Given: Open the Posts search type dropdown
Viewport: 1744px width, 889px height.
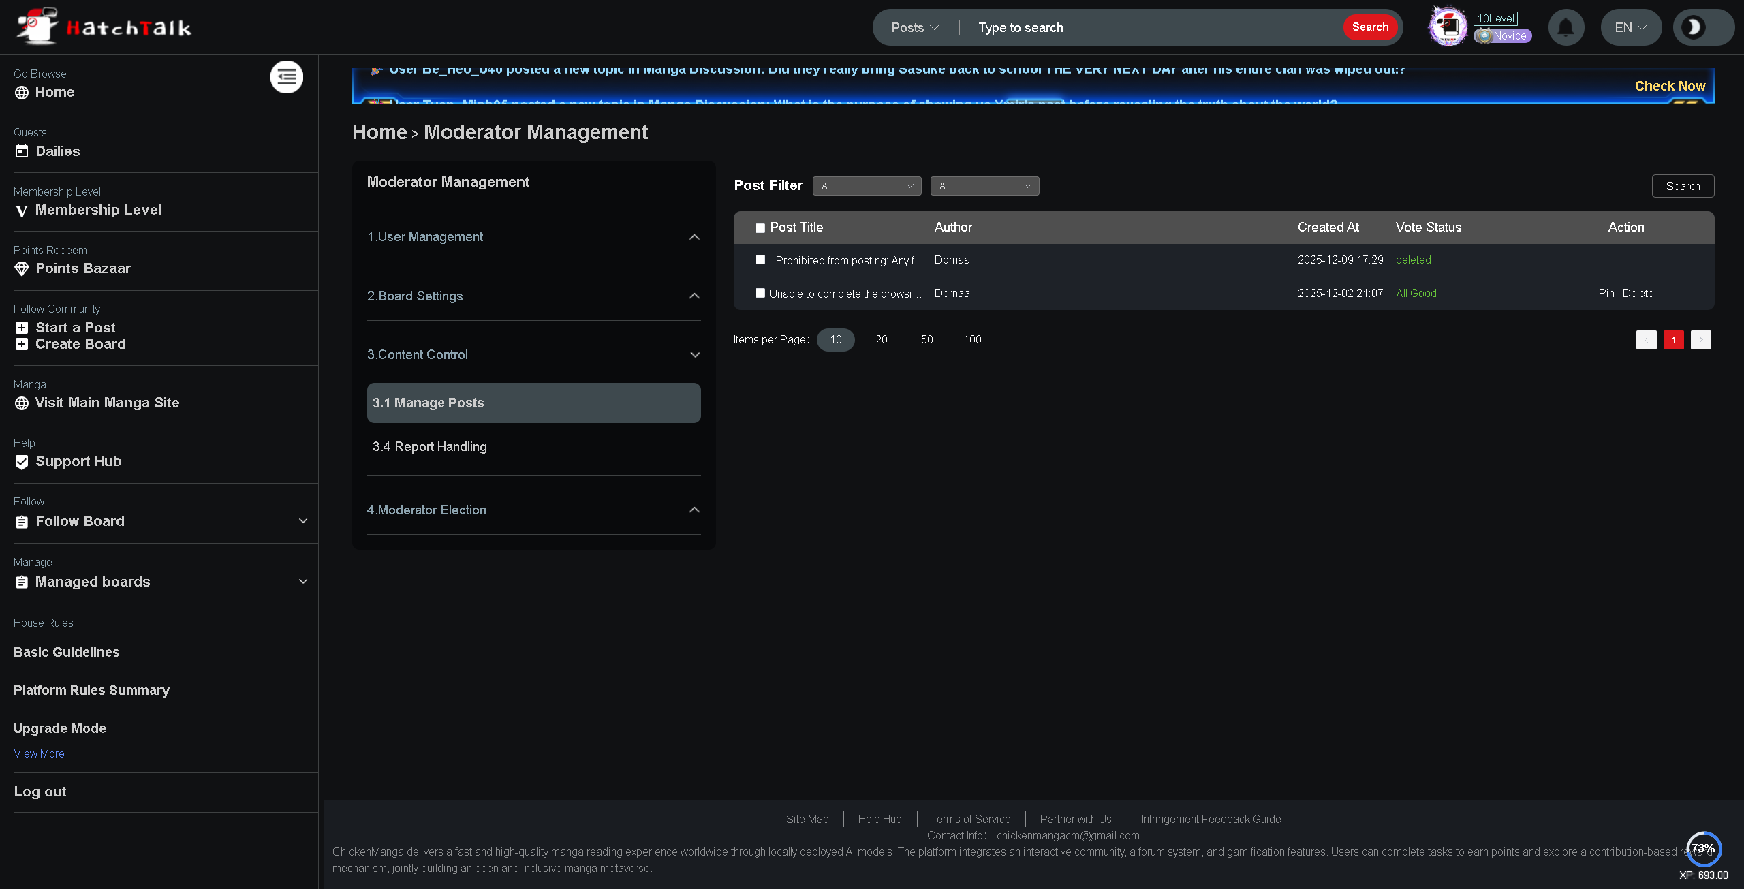Looking at the screenshot, I should (x=915, y=27).
